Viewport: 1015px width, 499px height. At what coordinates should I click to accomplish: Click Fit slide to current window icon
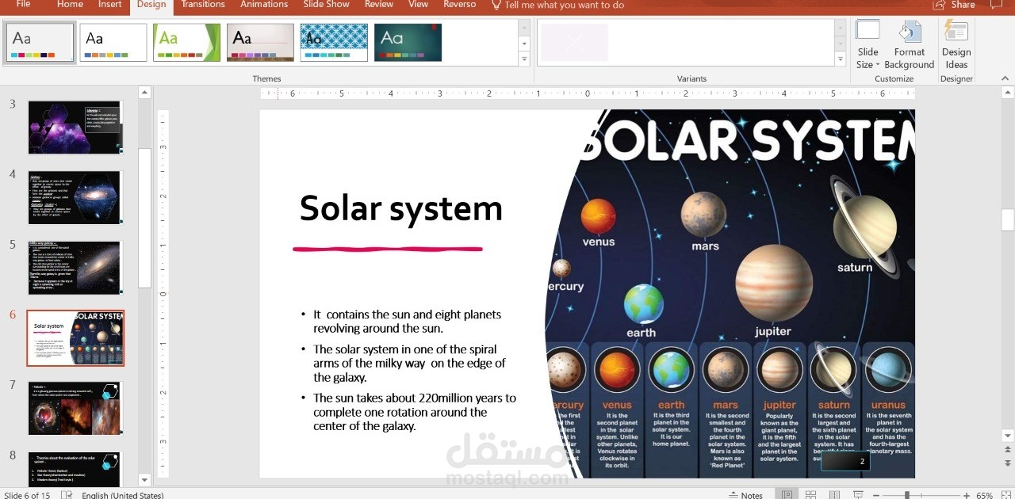1006,495
